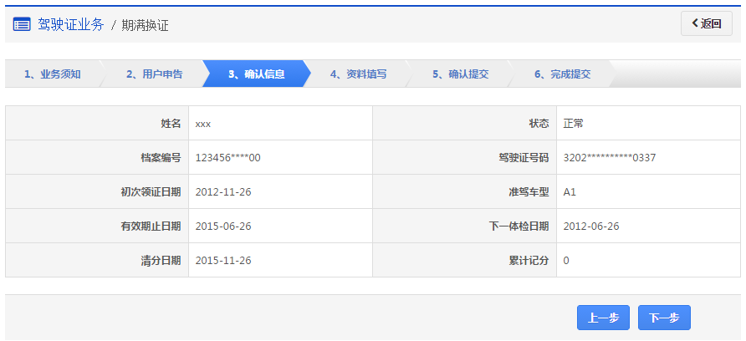The height and width of the screenshot is (341, 746).
Task: Click the 驾驶证号码 value
Action: pos(610,157)
